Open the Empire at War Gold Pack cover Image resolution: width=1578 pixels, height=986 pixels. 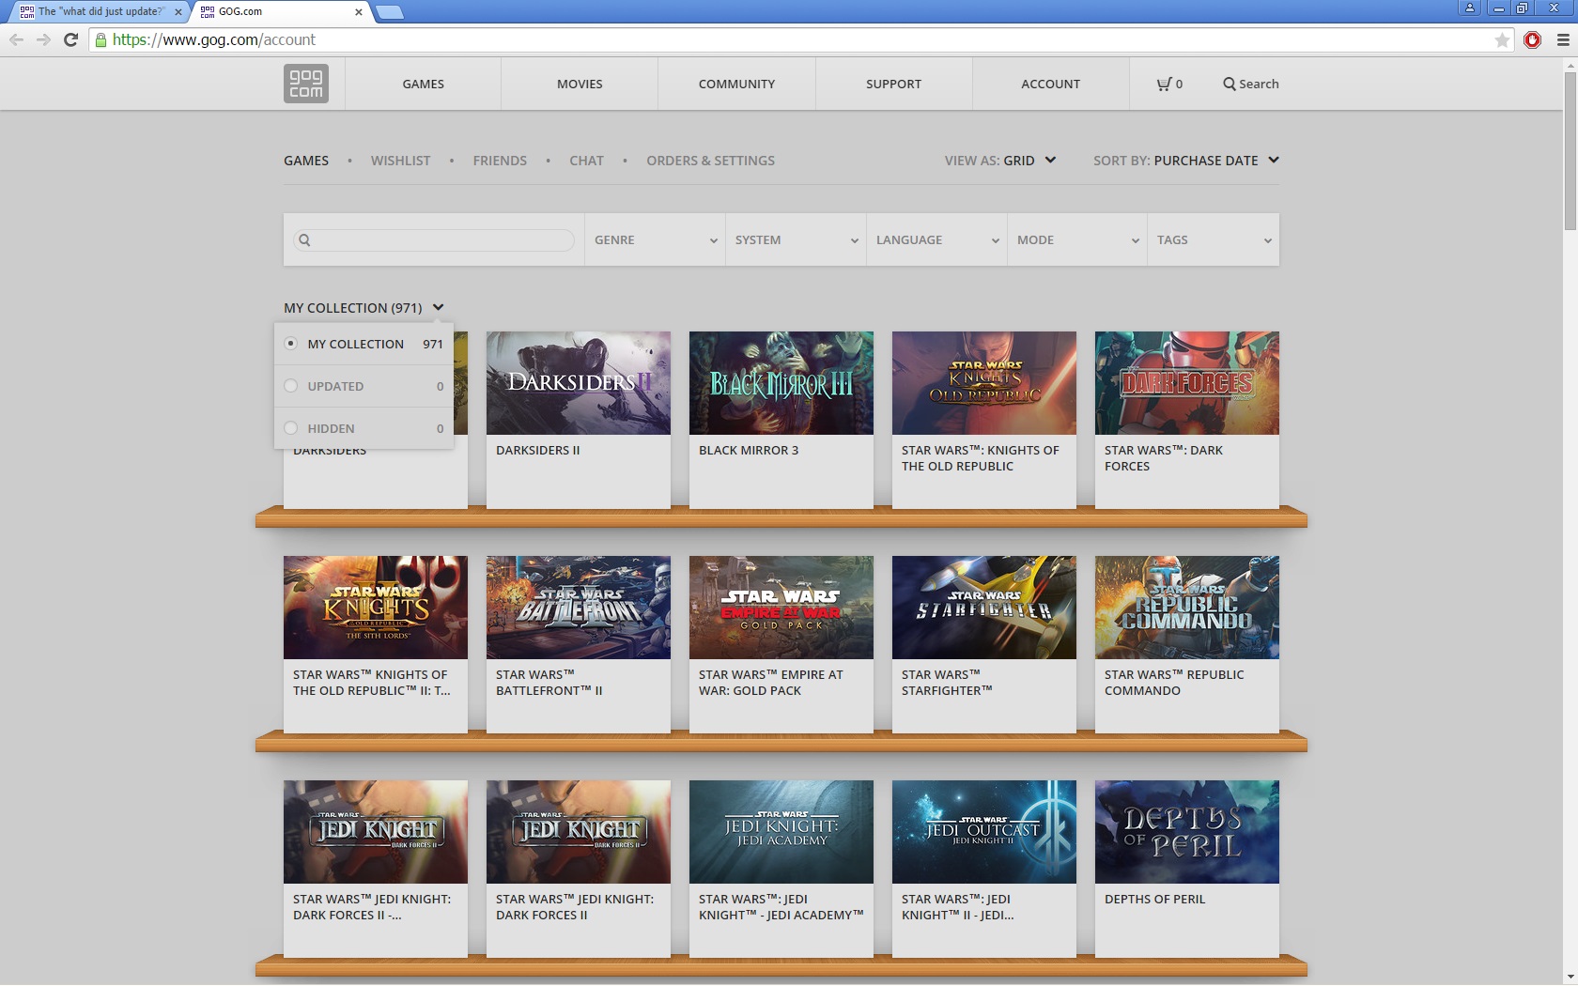click(x=781, y=608)
